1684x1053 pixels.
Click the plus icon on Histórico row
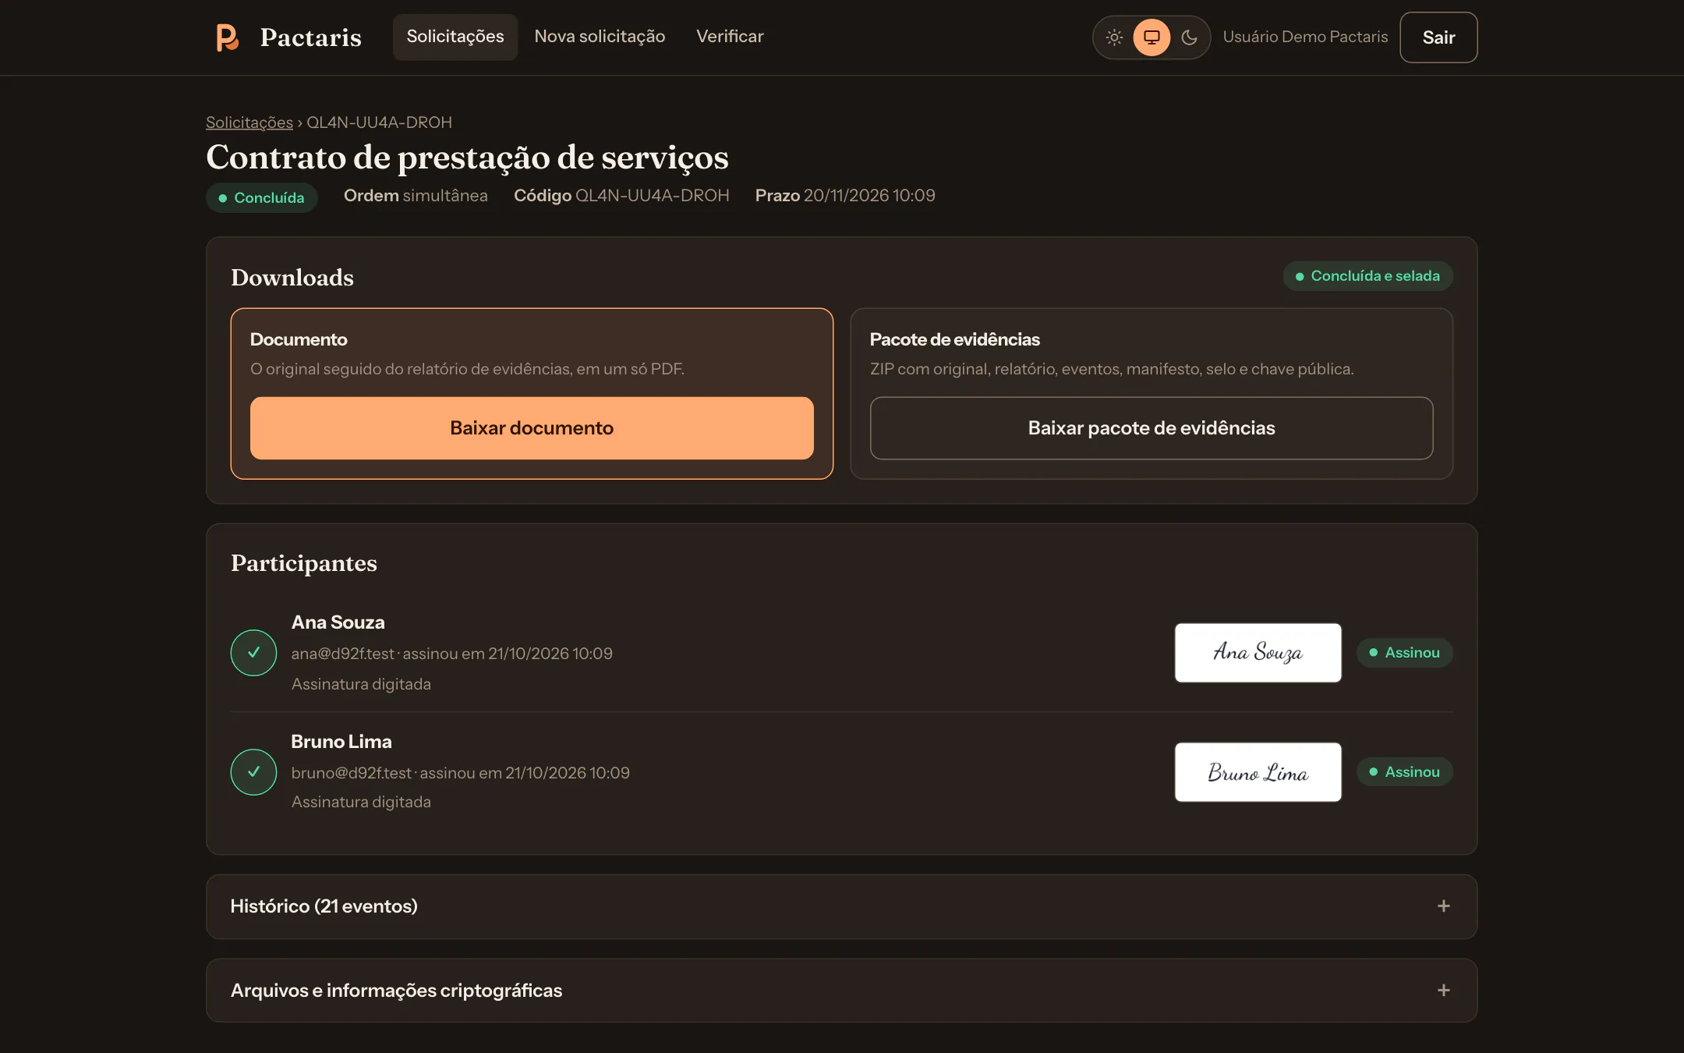click(1444, 906)
